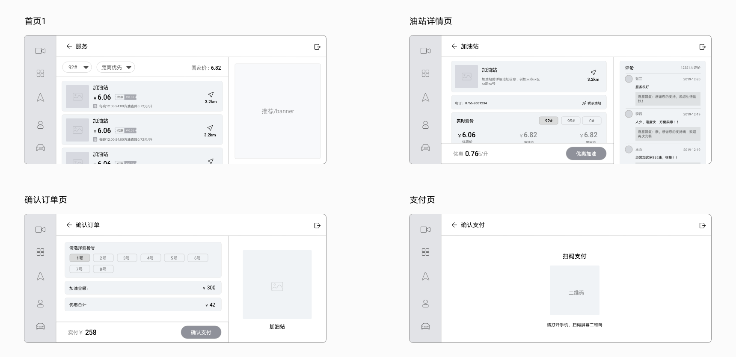Tap navigation arrow above 3.2km in 油站详情页 station card
This screenshot has width=736, height=357.
click(594, 72)
